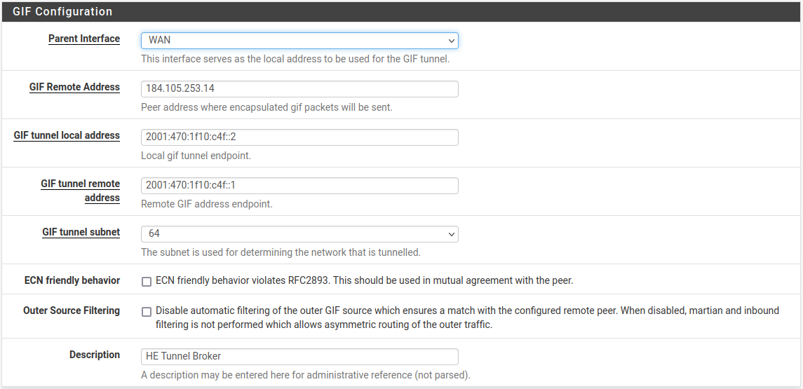Open the Parent Interface WAN dropdown
This screenshot has height=389, width=803.
pos(299,40)
